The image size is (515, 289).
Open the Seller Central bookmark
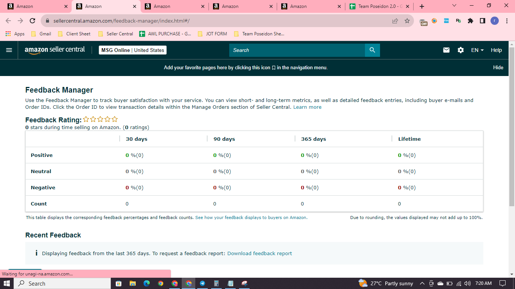click(x=115, y=34)
